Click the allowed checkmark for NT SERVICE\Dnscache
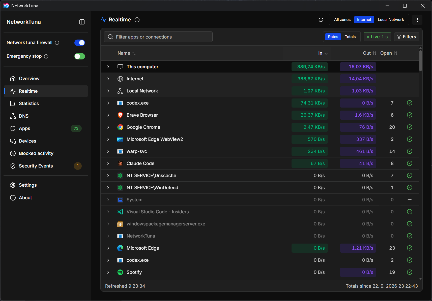The image size is (432, 301). coord(410,175)
